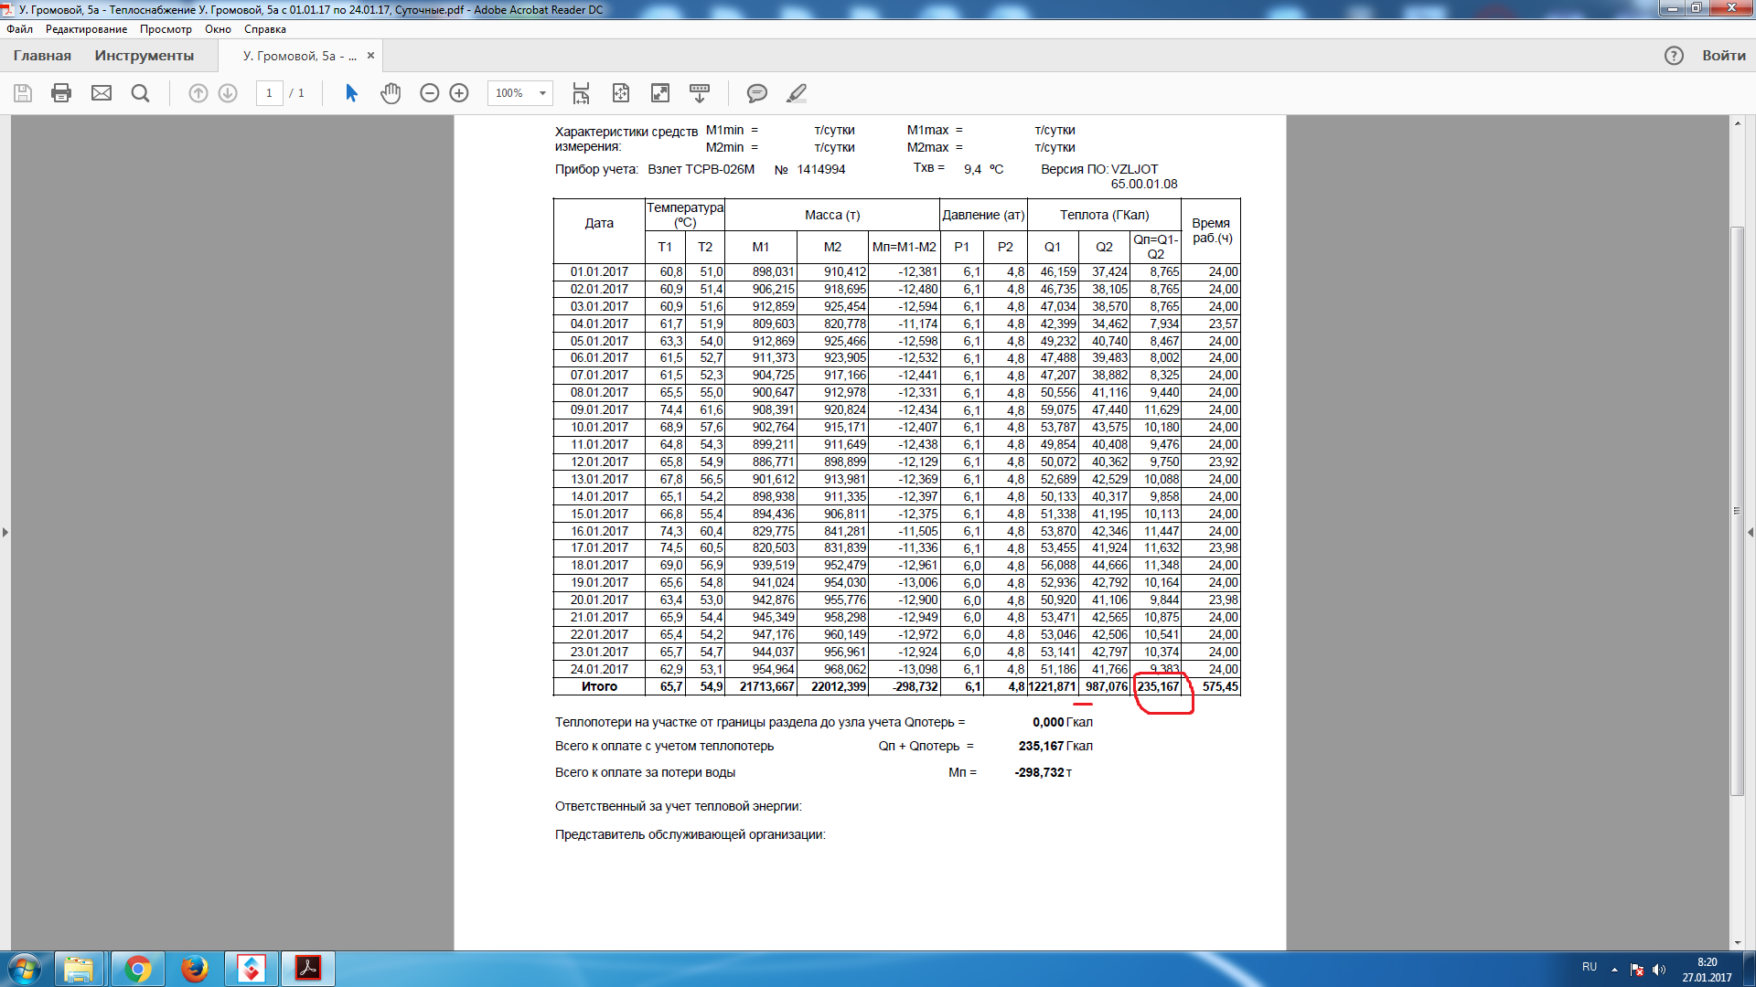Select the Hand pan tool
This screenshot has width=1756, height=987.
[391, 93]
